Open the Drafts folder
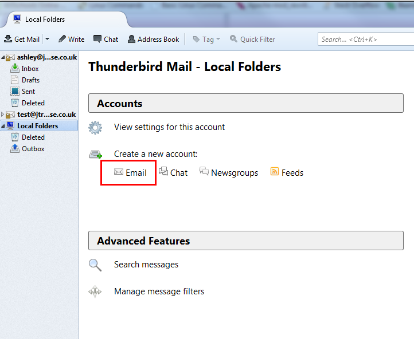This screenshot has width=414, height=339. click(x=30, y=80)
